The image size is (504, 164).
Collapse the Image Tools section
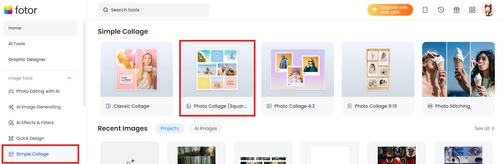[69, 78]
